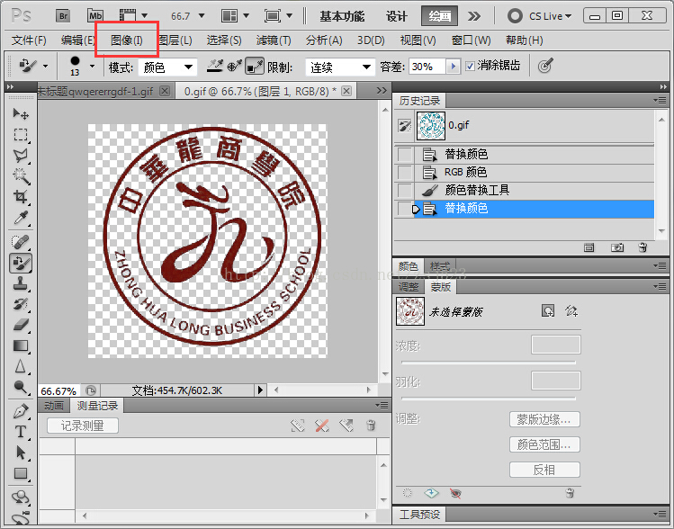The width and height of the screenshot is (674, 529).
Task: Select the Clone Stamp tool
Action: click(x=20, y=283)
